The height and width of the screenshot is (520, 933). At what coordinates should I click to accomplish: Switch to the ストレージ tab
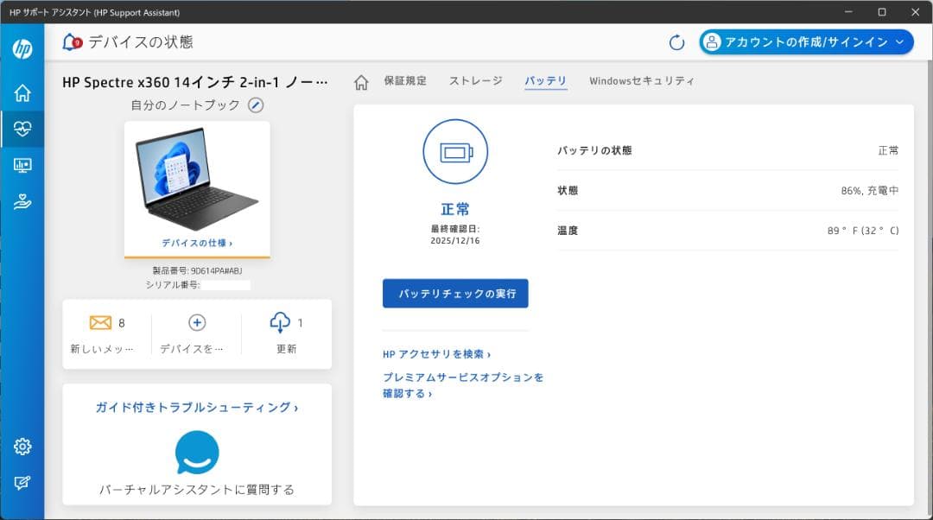pos(475,80)
